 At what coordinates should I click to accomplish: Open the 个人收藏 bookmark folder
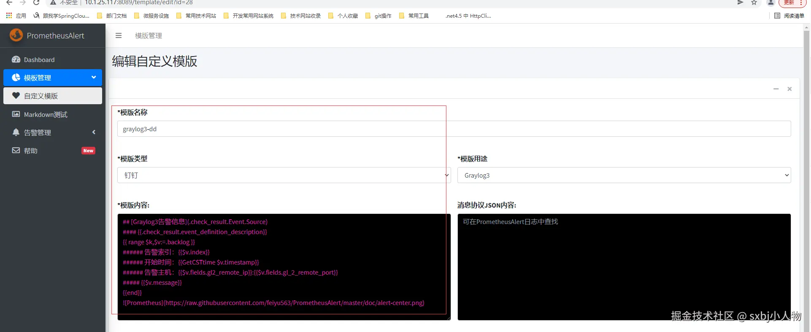343,16
